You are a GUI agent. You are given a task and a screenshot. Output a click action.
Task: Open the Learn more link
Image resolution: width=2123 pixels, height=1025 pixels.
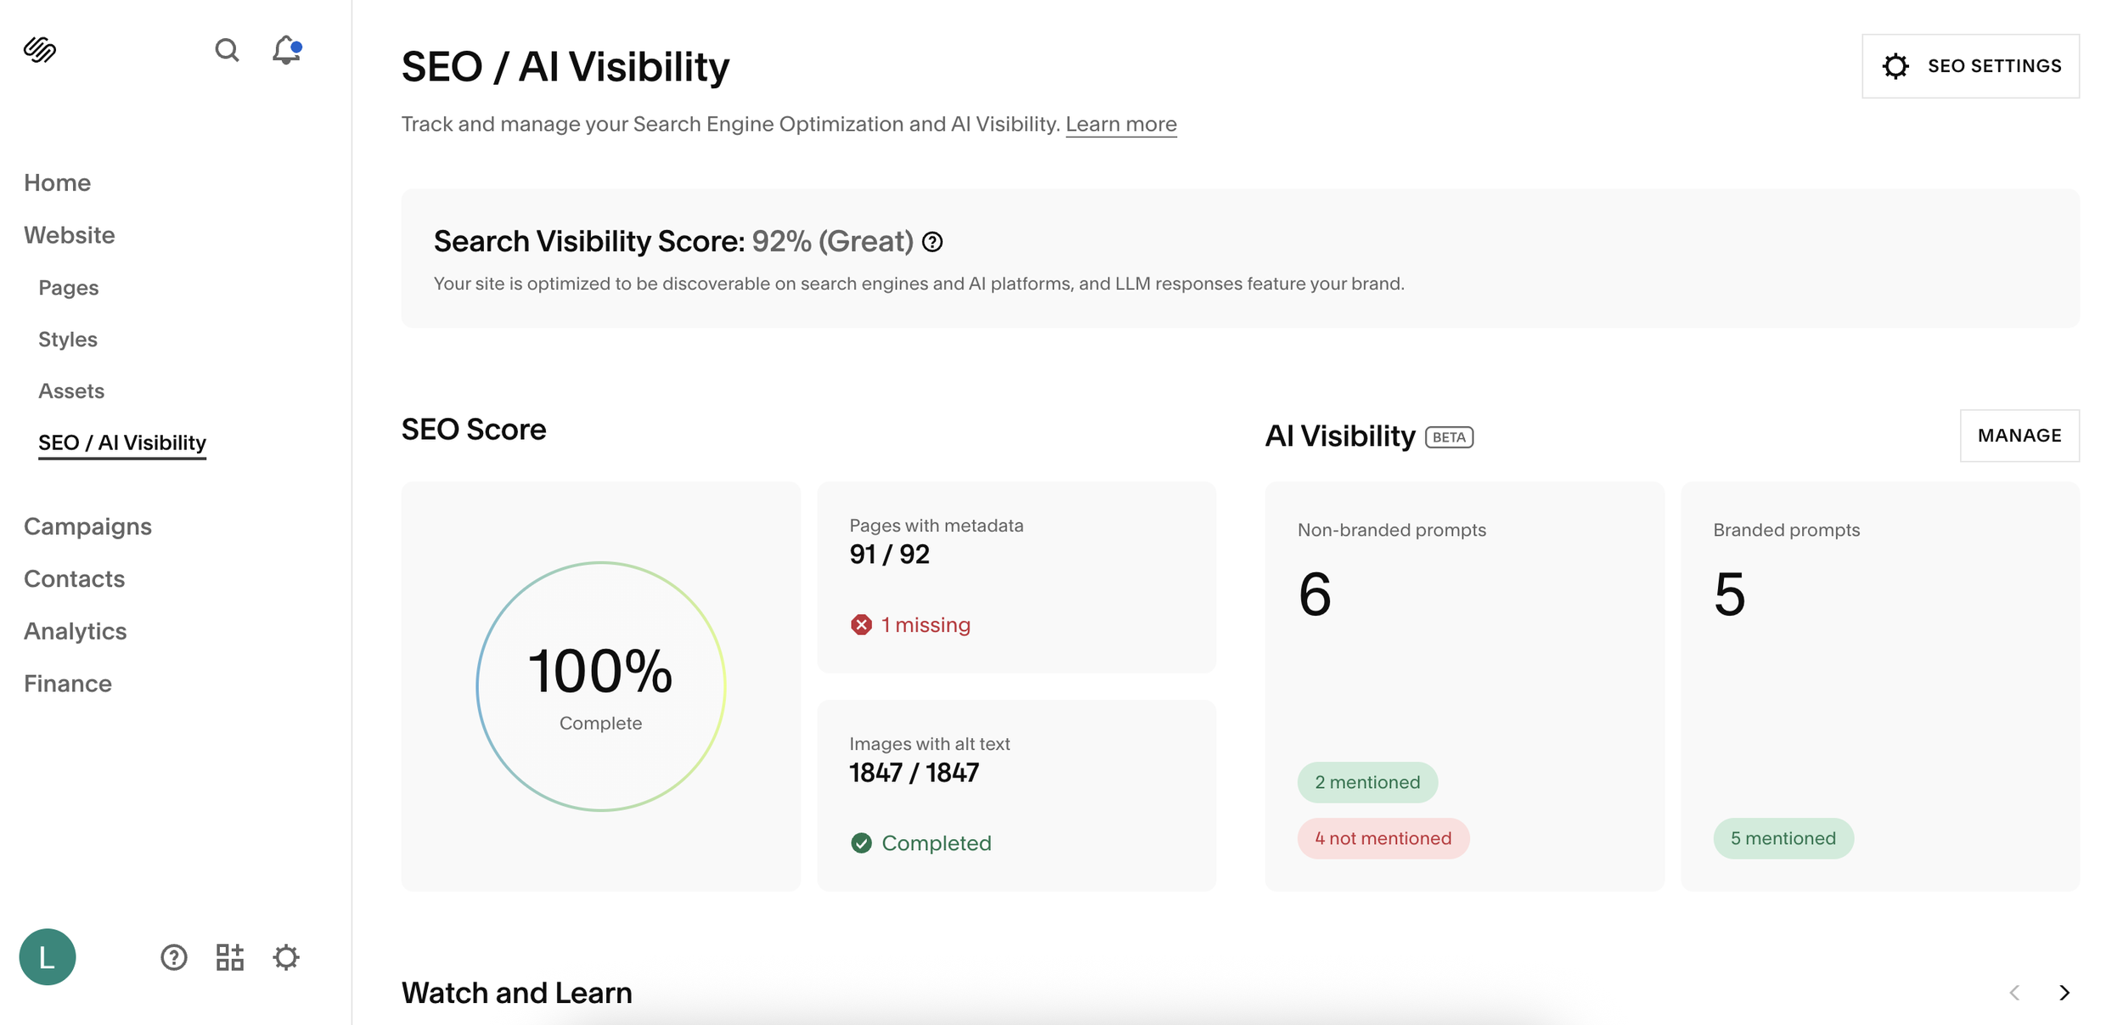(x=1121, y=124)
